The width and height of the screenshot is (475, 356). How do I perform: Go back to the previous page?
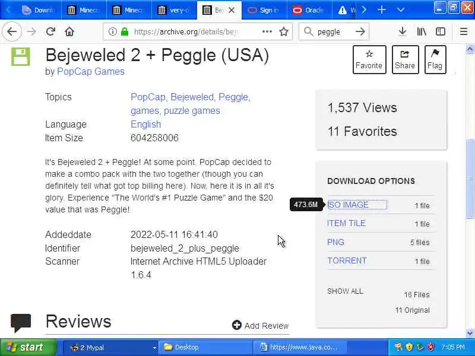(x=12, y=31)
